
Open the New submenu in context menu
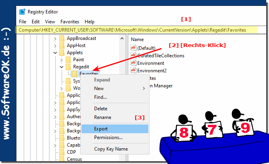115,89
